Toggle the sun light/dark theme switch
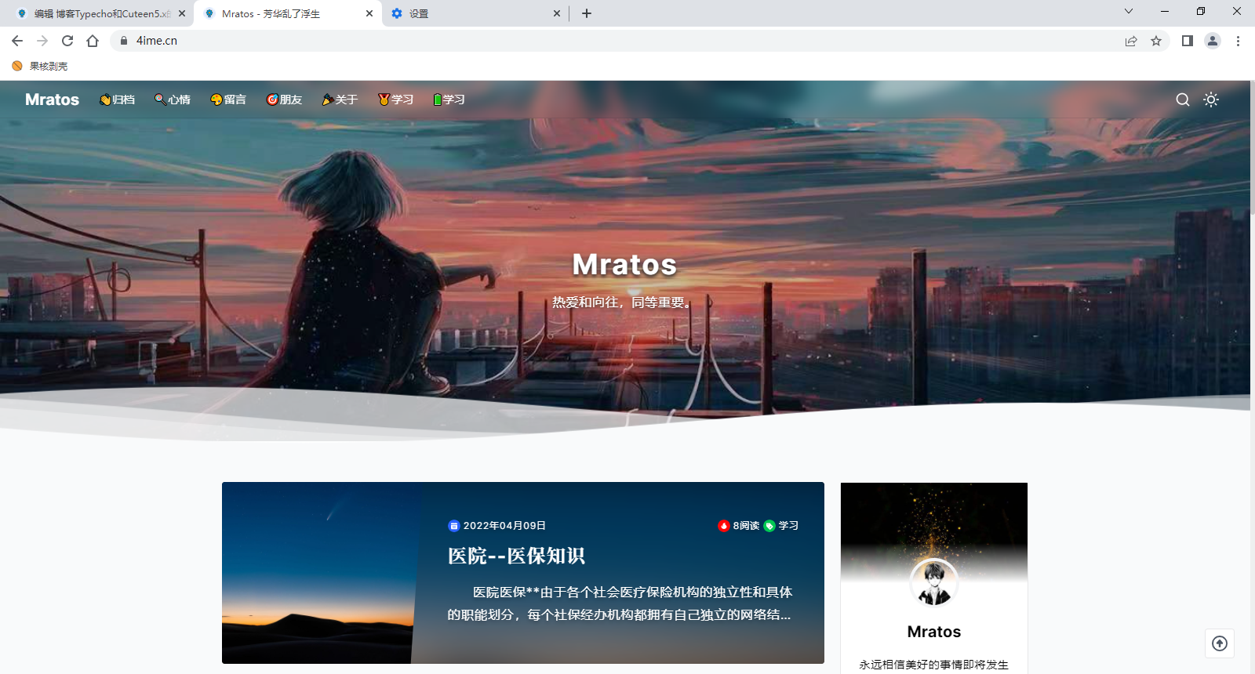The image size is (1255, 674). tap(1211, 100)
